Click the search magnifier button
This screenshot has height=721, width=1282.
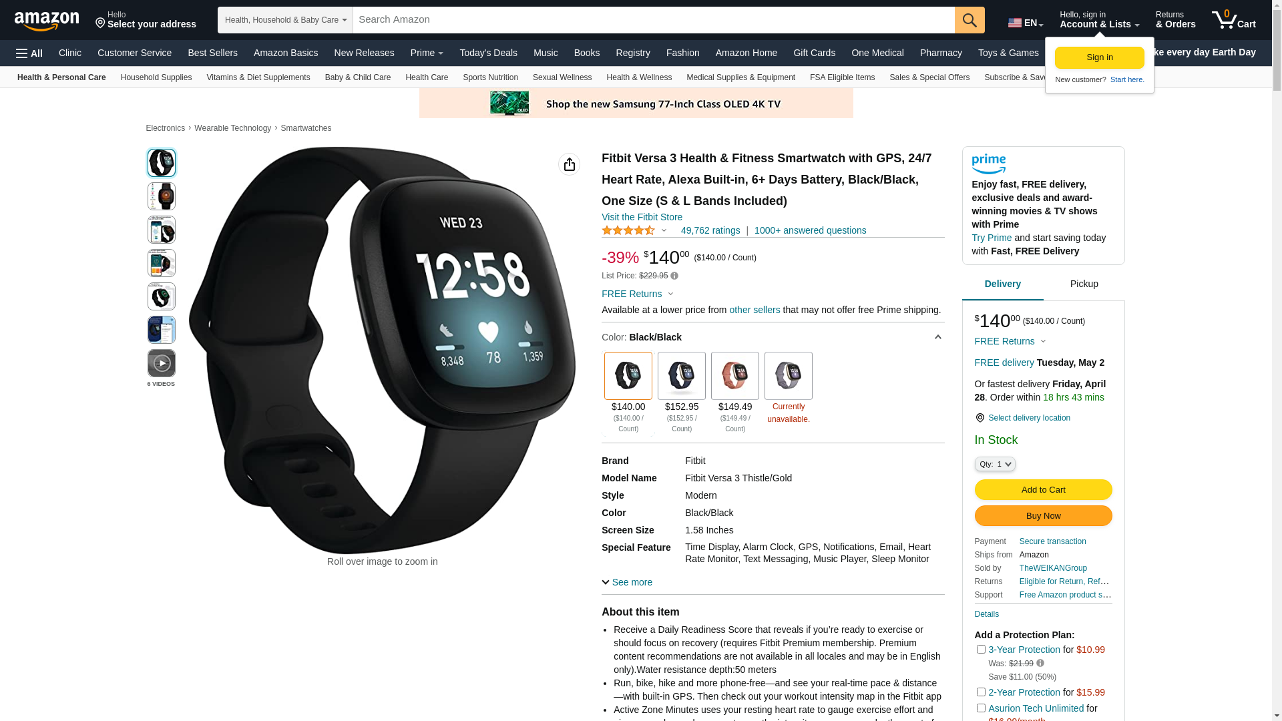click(970, 20)
